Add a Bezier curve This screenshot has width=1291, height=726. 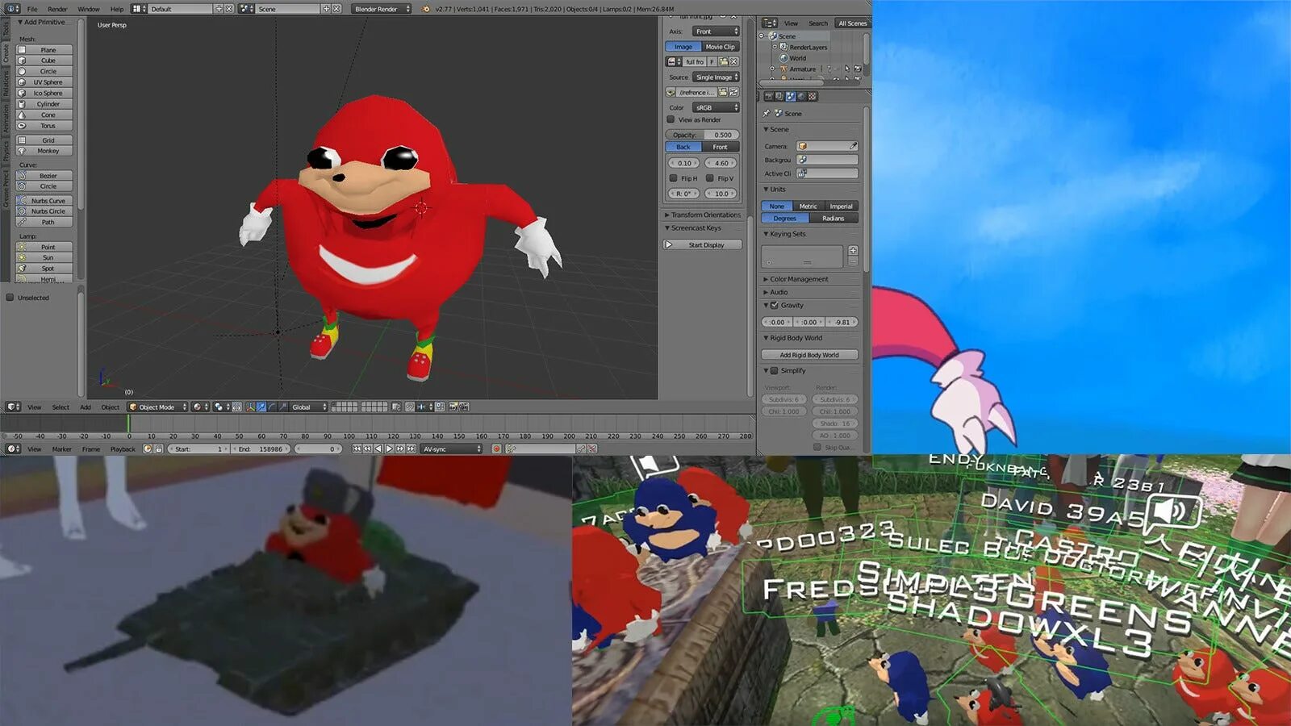pyautogui.click(x=44, y=176)
